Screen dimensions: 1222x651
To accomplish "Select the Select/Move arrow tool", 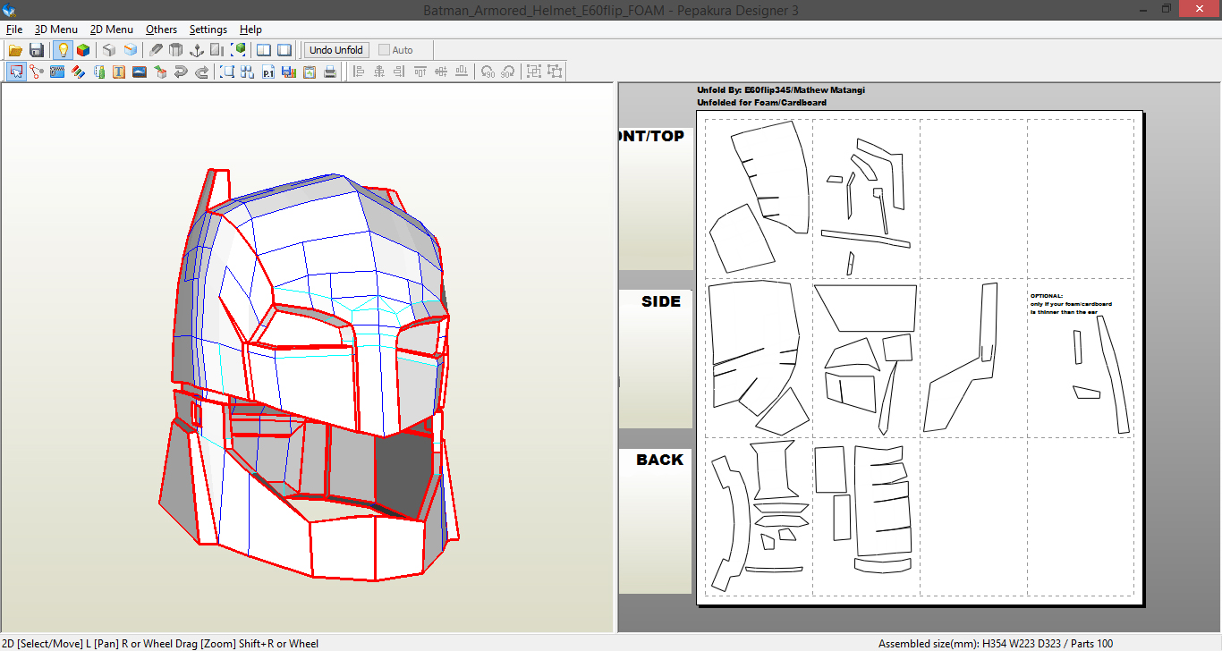I will coord(16,72).
